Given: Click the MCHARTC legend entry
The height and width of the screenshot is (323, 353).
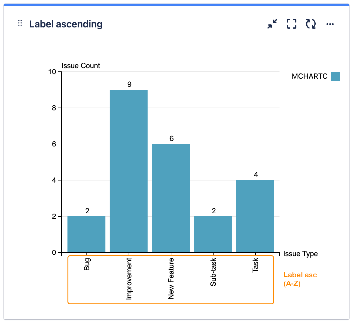Looking at the screenshot, I should (x=309, y=76).
